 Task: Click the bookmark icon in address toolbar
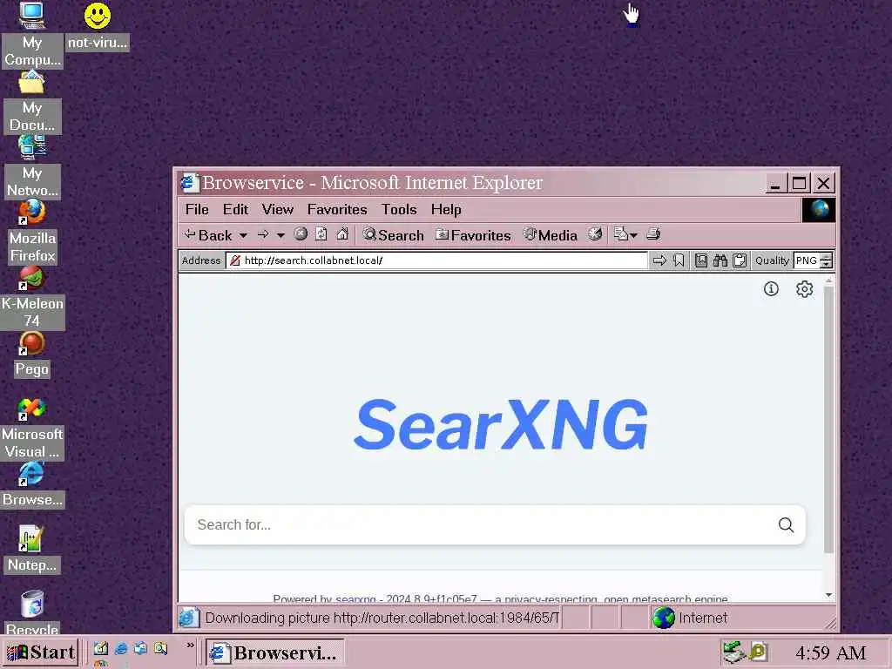[679, 260]
